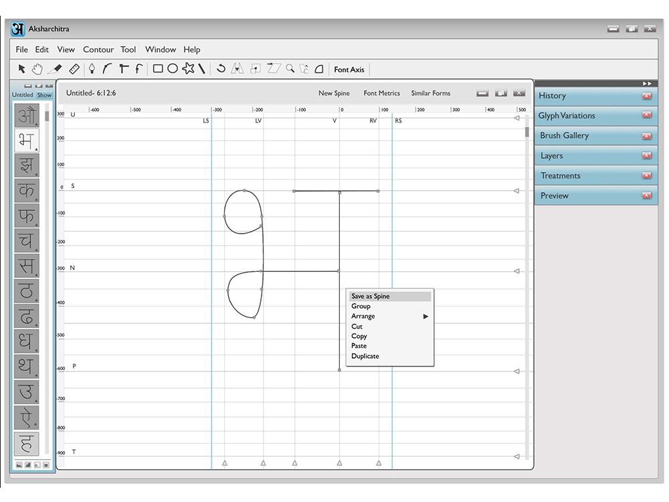Select the star shape tool
This screenshot has width=669, height=502.
tap(188, 68)
